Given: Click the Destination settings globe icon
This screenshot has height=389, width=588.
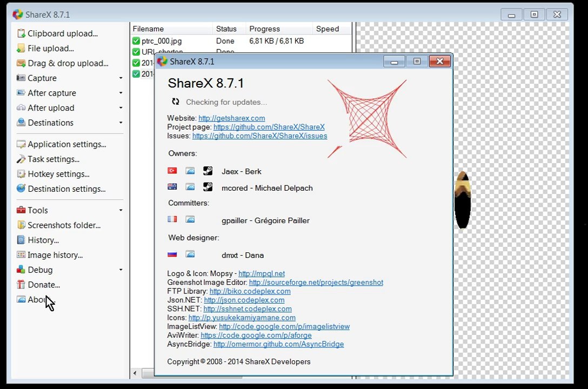Looking at the screenshot, I should [21, 189].
